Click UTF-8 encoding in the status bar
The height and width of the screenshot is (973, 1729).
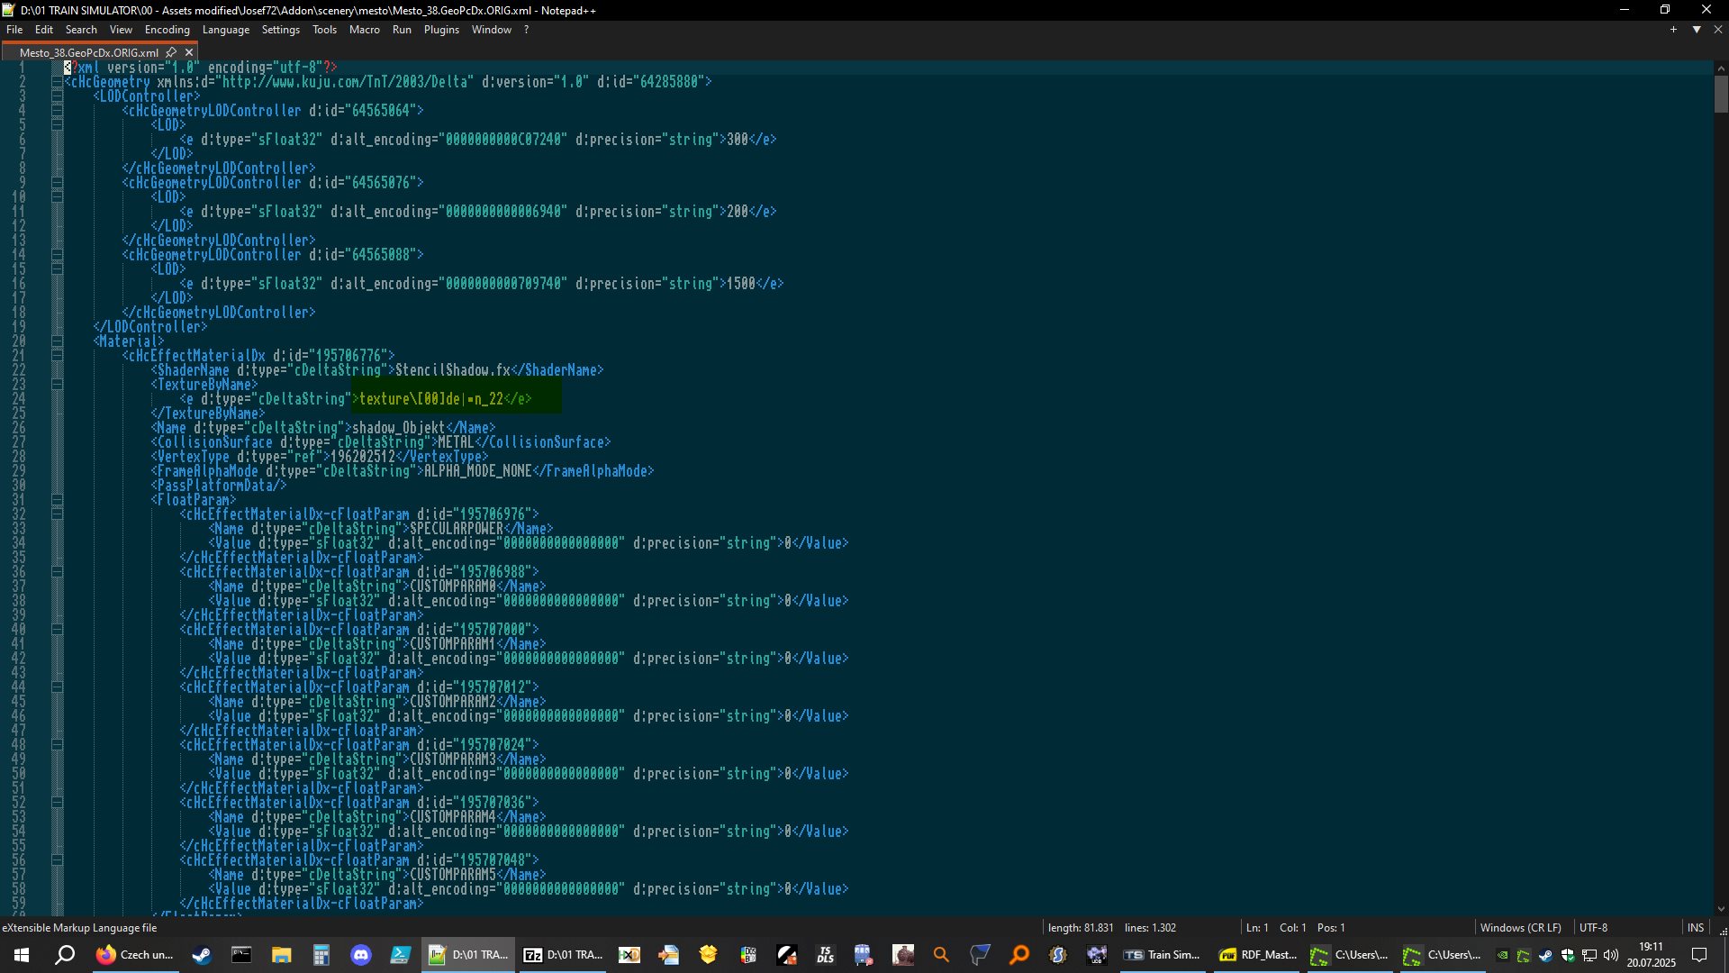tap(1593, 927)
